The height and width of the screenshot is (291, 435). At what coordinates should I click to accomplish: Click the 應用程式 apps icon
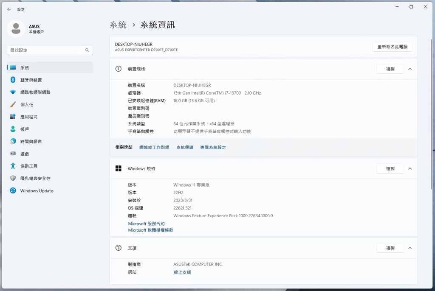pos(13,117)
